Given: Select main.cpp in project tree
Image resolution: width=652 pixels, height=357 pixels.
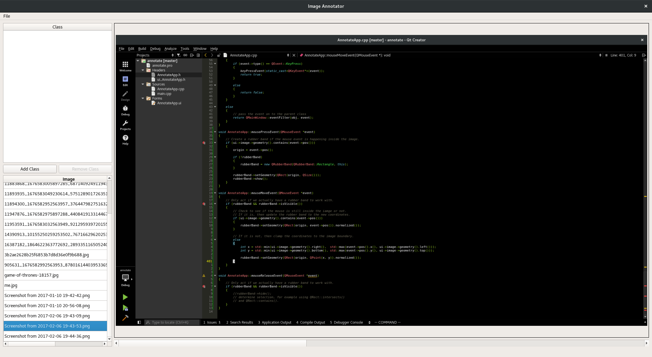Looking at the screenshot, I should tap(164, 94).
